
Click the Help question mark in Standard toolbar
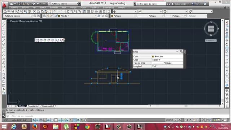coord(109,11)
